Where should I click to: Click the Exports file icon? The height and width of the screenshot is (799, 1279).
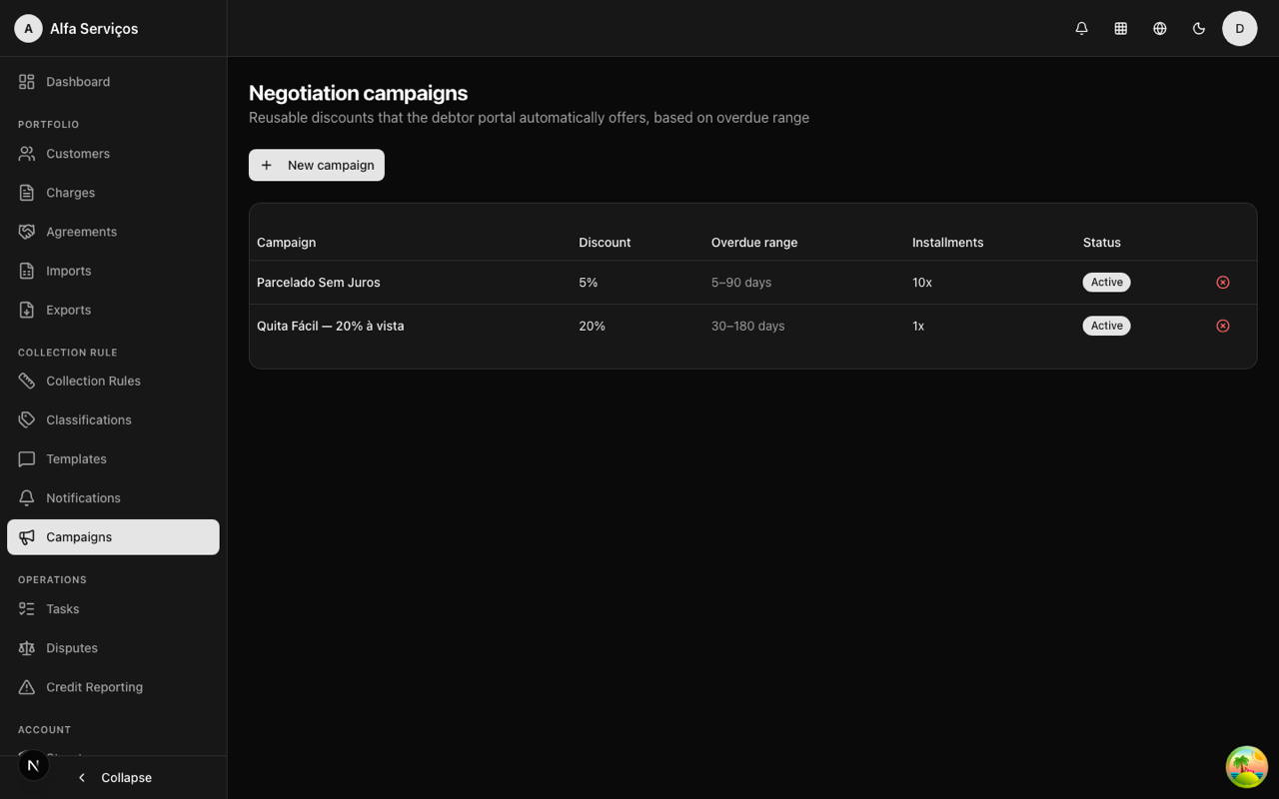[x=27, y=310]
